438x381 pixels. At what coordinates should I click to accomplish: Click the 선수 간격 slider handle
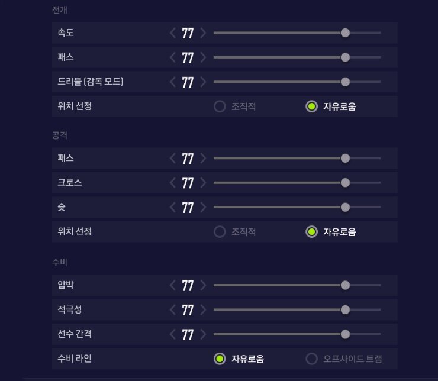pyautogui.click(x=345, y=334)
